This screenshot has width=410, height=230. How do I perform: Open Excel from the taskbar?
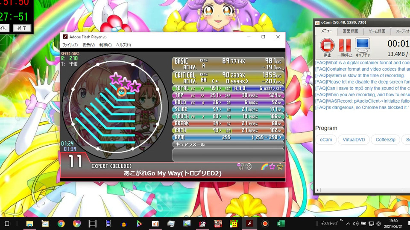[281, 224]
